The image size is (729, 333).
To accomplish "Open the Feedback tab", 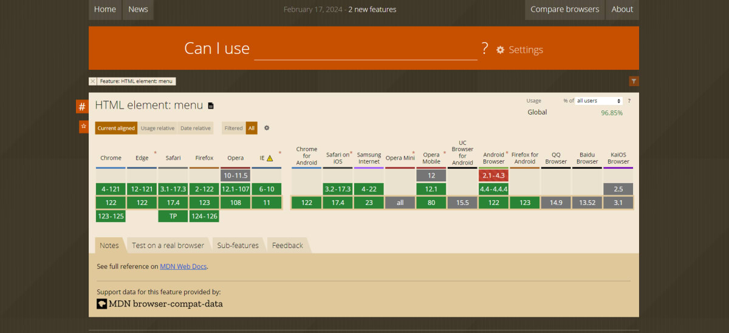I will [287, 245].
